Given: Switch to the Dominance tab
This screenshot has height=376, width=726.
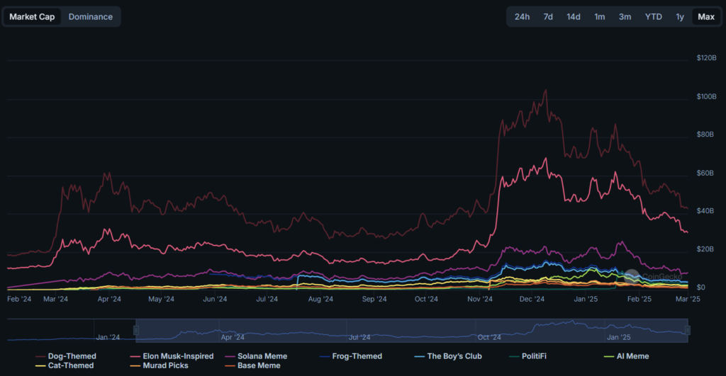Looking at the screenshot, I should point(90,16).
